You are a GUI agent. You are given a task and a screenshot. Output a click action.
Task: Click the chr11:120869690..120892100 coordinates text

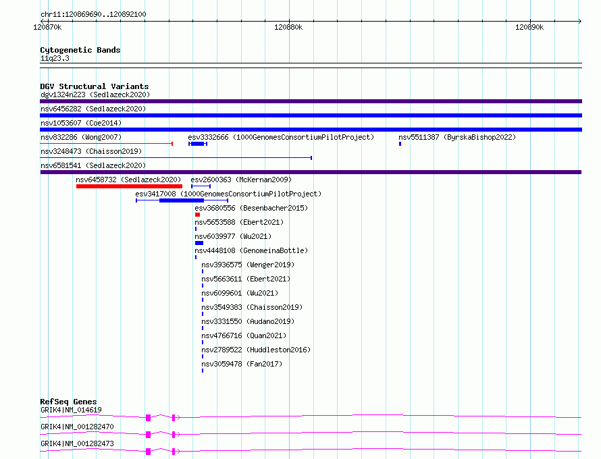93,14
